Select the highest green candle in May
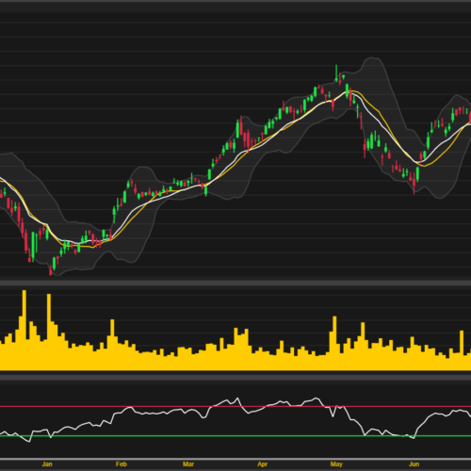Screen dimensions: 471x471 [336, 73]
